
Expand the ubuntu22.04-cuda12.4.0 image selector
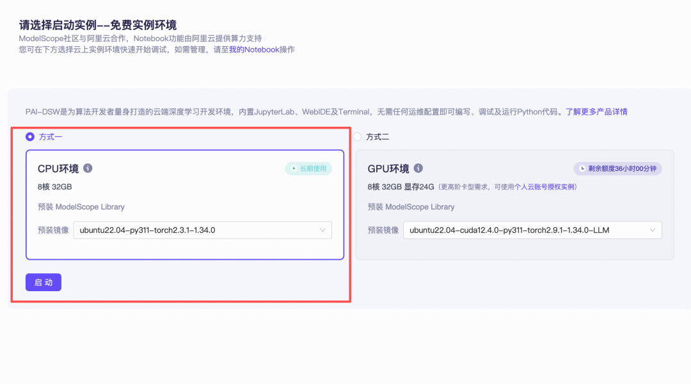click(x=533, y=230)
